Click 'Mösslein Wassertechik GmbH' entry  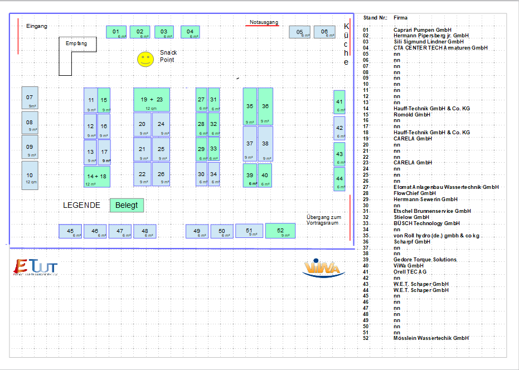(x=431, y=338)
